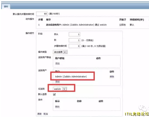
Task: Click 移除 next to Admin user
Action: pyautogui.click(x=112, y=77)
